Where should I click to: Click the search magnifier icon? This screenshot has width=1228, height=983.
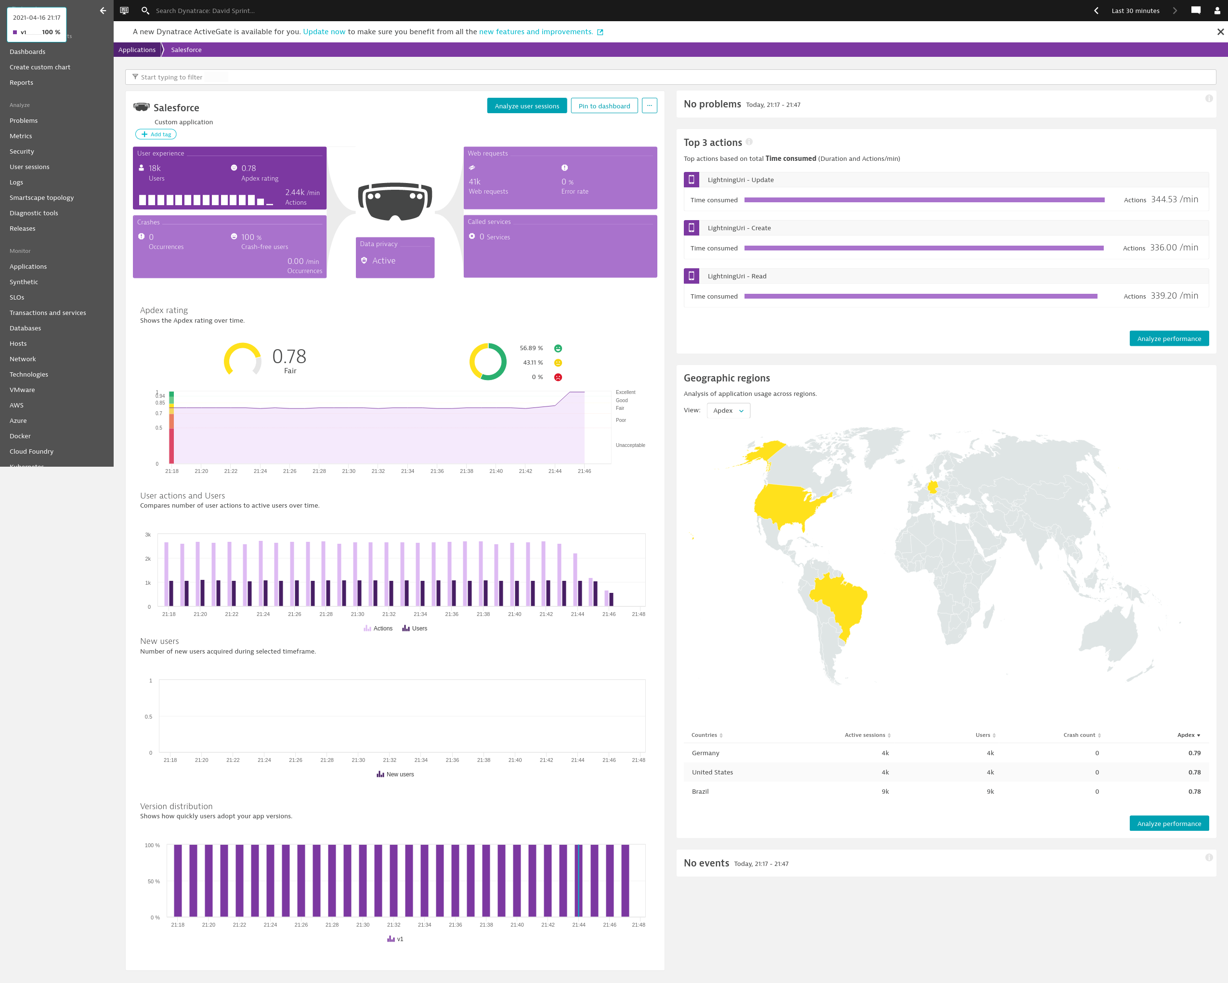tap(145, 10)
